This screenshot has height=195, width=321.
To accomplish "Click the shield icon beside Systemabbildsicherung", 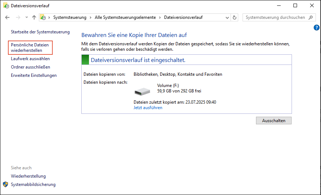I will coord(5,184).
